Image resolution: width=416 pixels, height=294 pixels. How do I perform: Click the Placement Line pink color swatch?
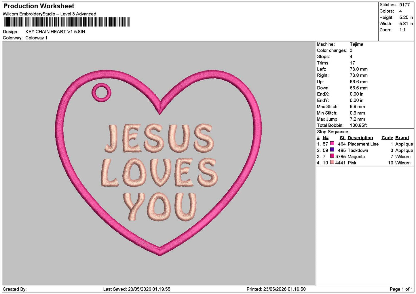coord(332,143)
